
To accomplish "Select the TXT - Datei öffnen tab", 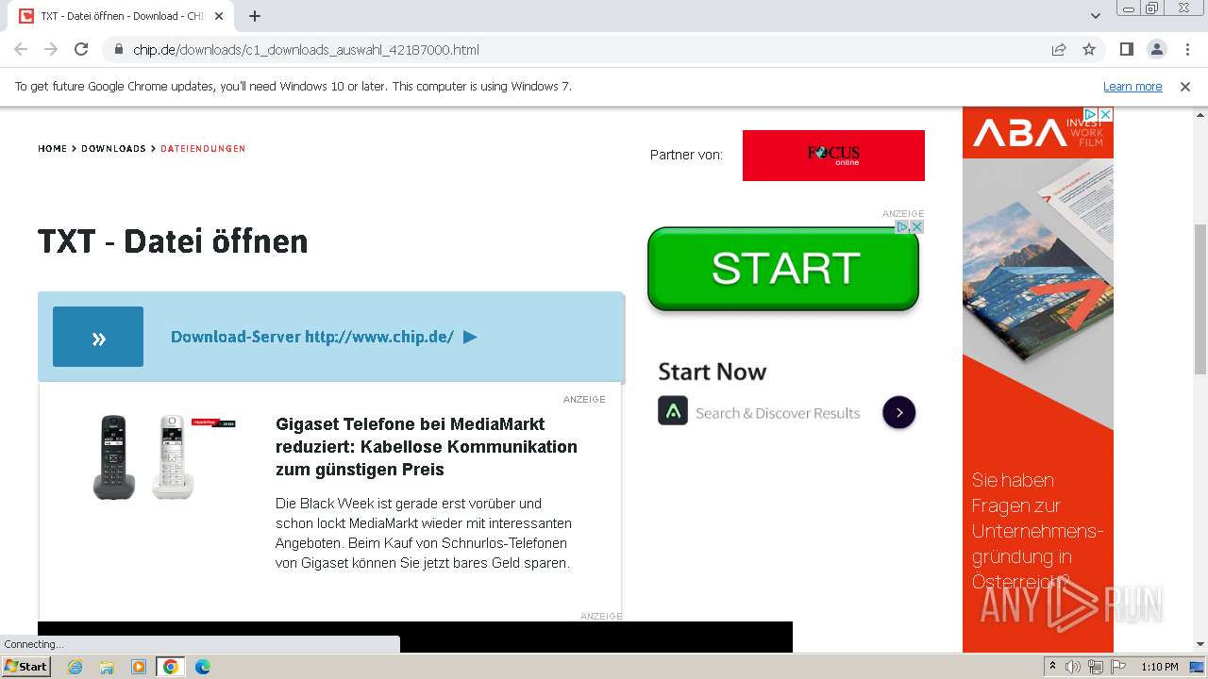I will 123,16.
